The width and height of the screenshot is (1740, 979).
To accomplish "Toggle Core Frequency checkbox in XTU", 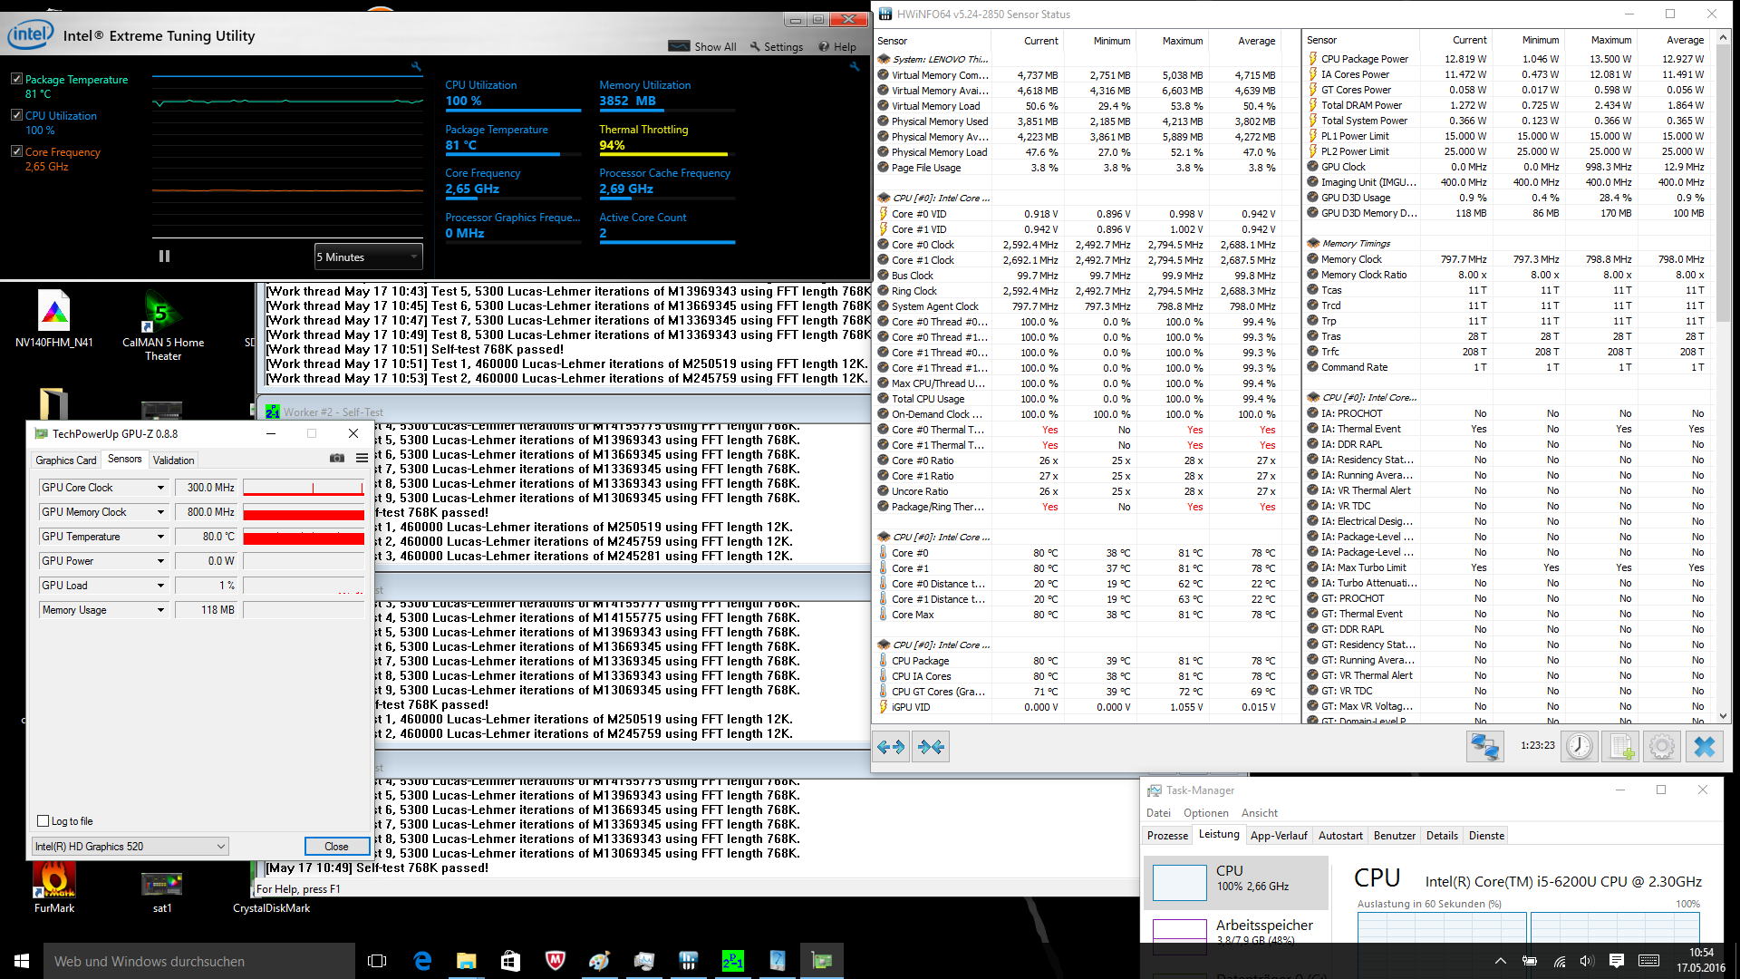I will tap(16, 151).
